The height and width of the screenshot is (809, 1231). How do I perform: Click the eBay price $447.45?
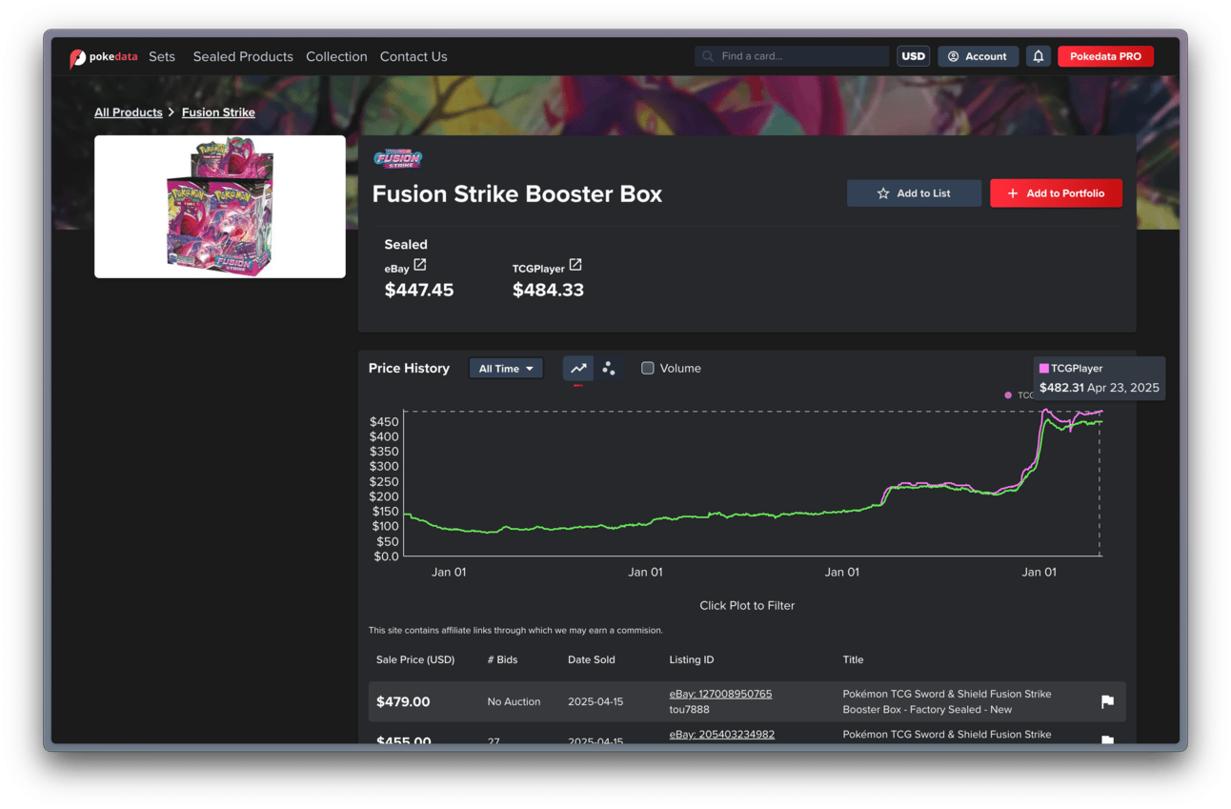tap(419, 290)
